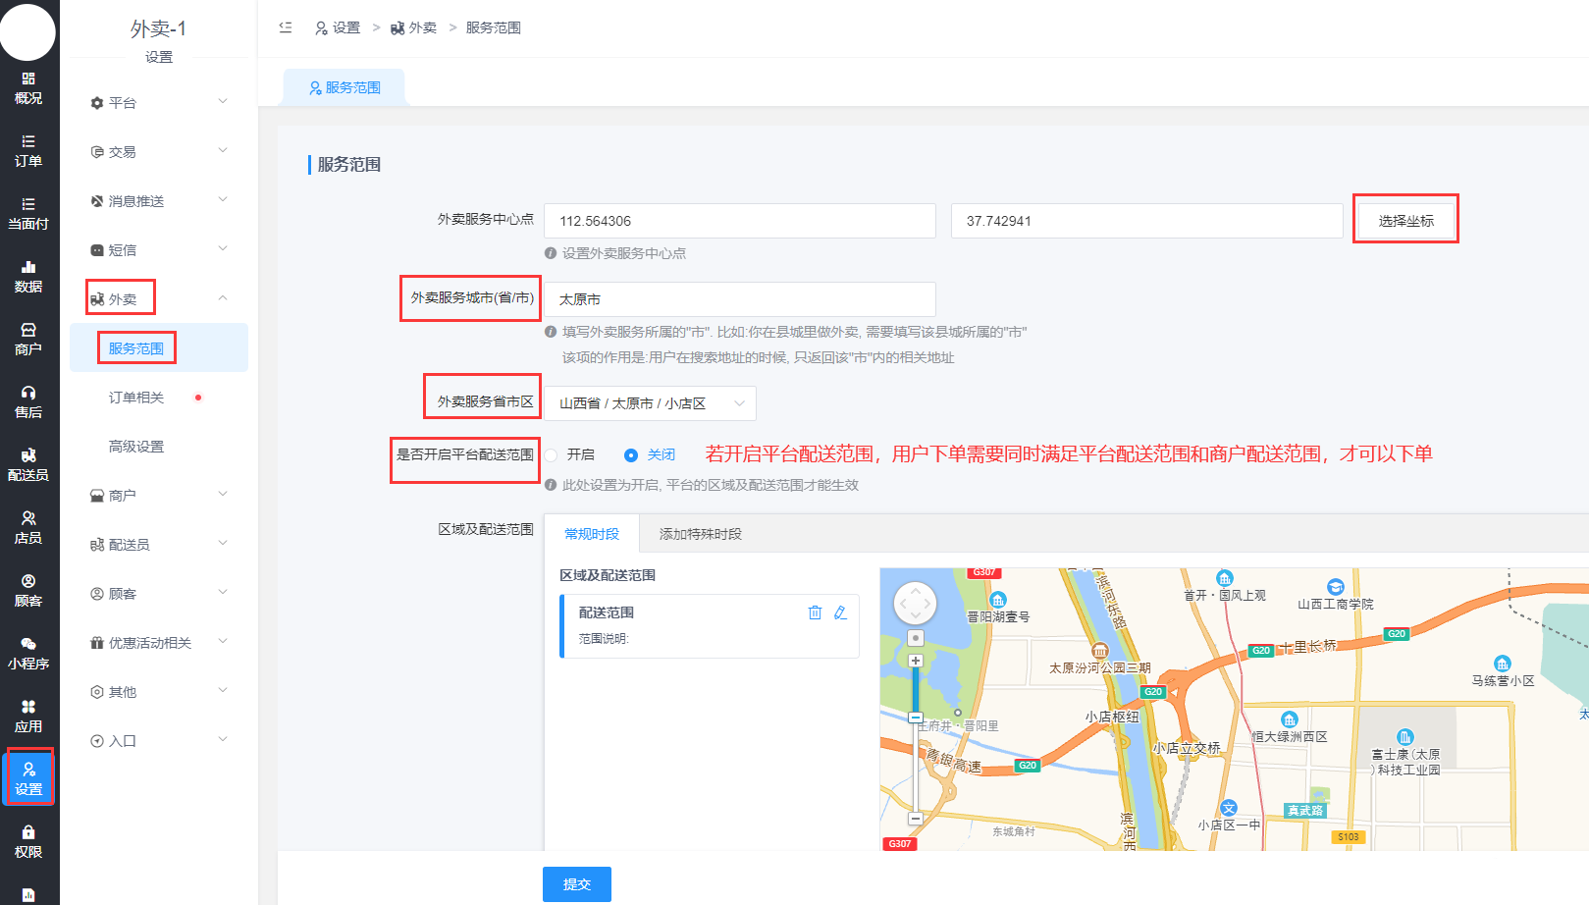The width and height of the screenshot is (1589, 905).
Task: Click the map zoom slider handle
Action: pyautogui.click(x=916, y=718)
